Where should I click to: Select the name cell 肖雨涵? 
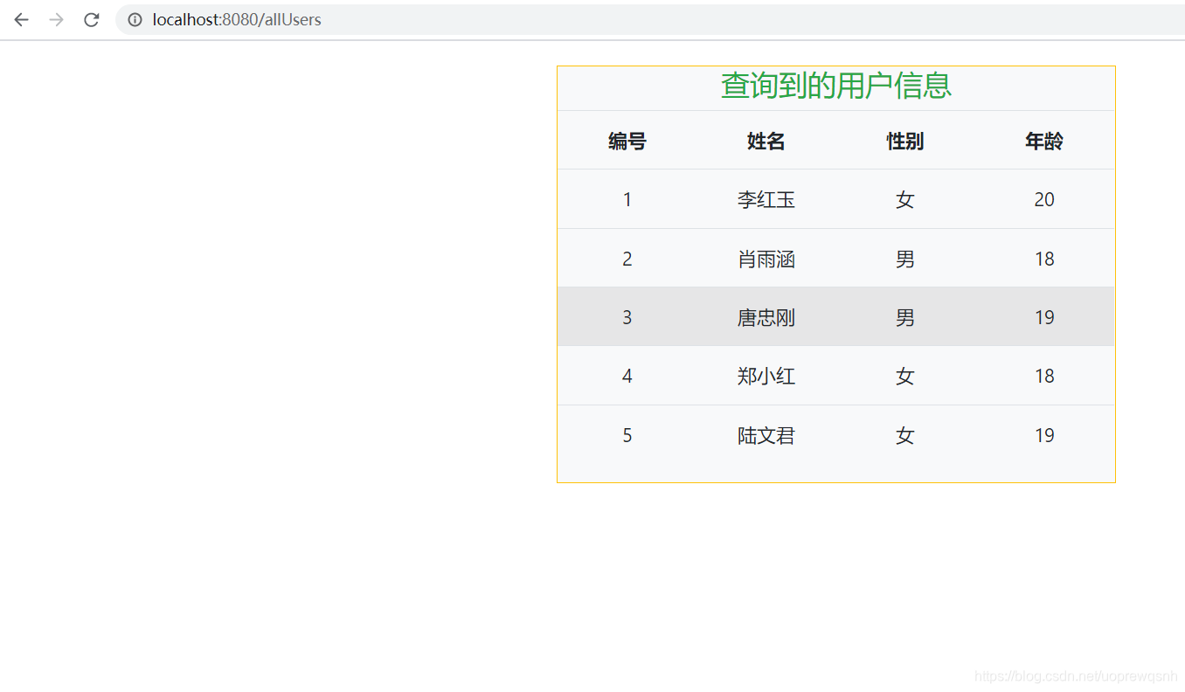coord(766,259)
